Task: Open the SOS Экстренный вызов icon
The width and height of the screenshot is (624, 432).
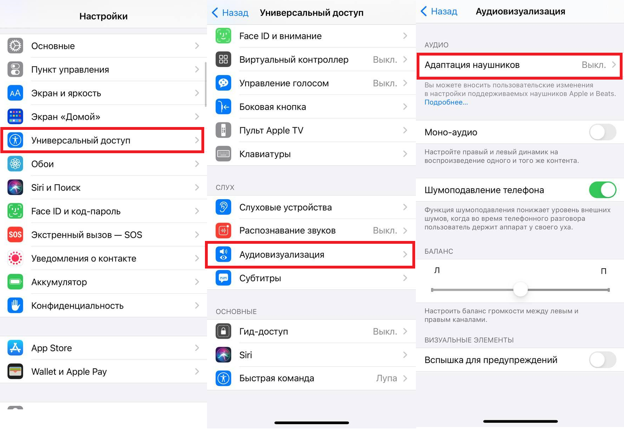Action: coord(15,235)
